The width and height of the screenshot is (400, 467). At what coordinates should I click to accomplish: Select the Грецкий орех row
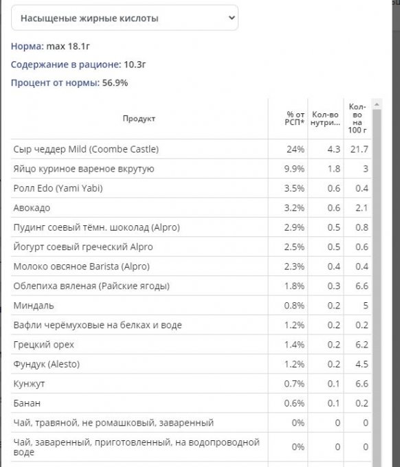coord(191,345)
